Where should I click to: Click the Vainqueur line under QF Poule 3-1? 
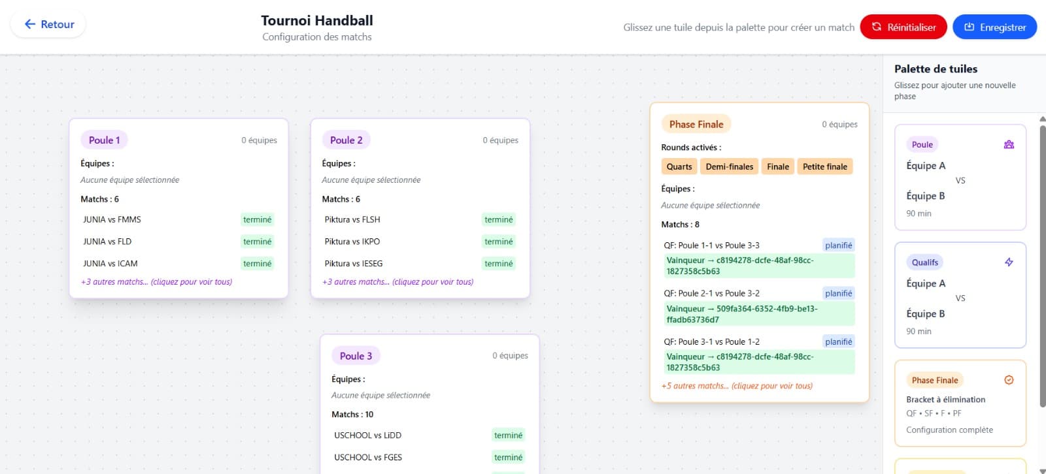(x=759, y=362)
